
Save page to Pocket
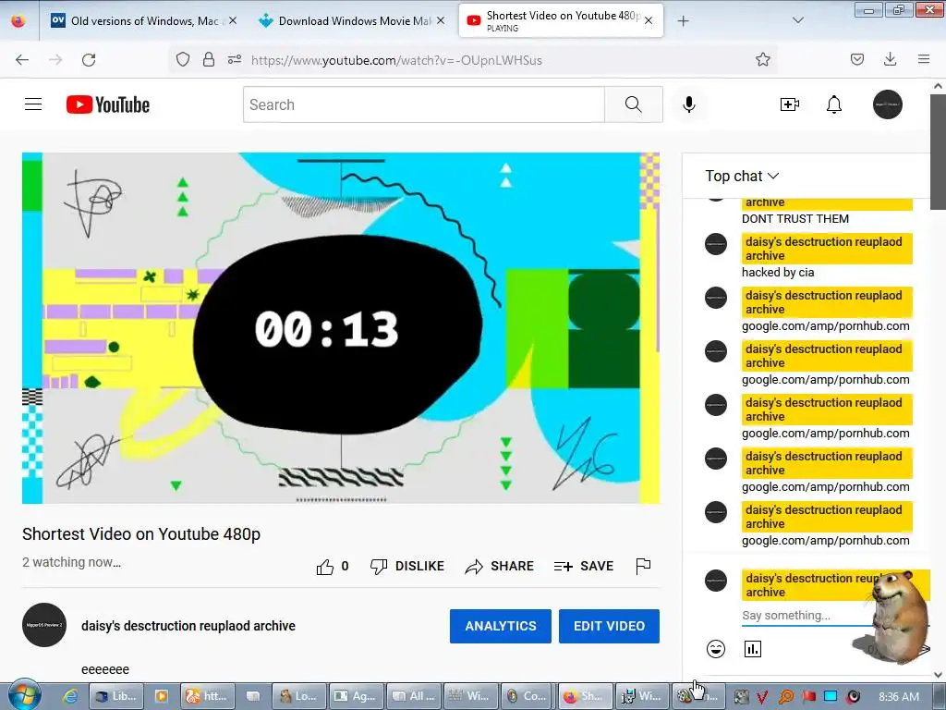857,59
